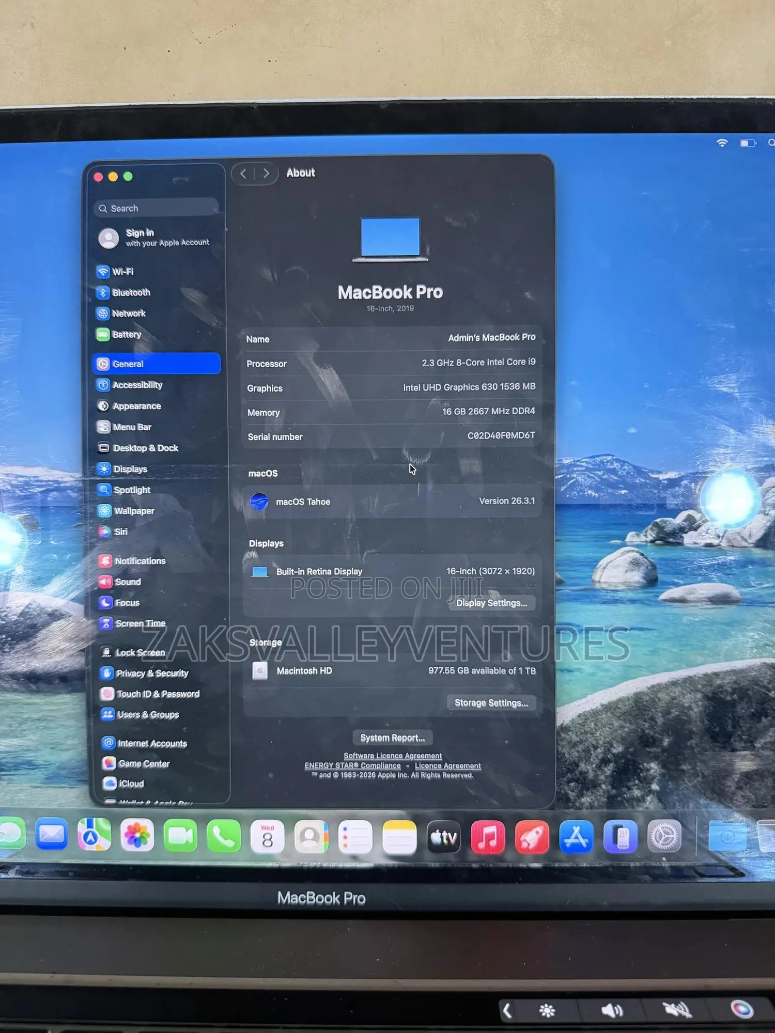Viewport: 775px width, 1033px height.
Task: Click the Wi-Fi icon in menu bar
Action: 722,143
